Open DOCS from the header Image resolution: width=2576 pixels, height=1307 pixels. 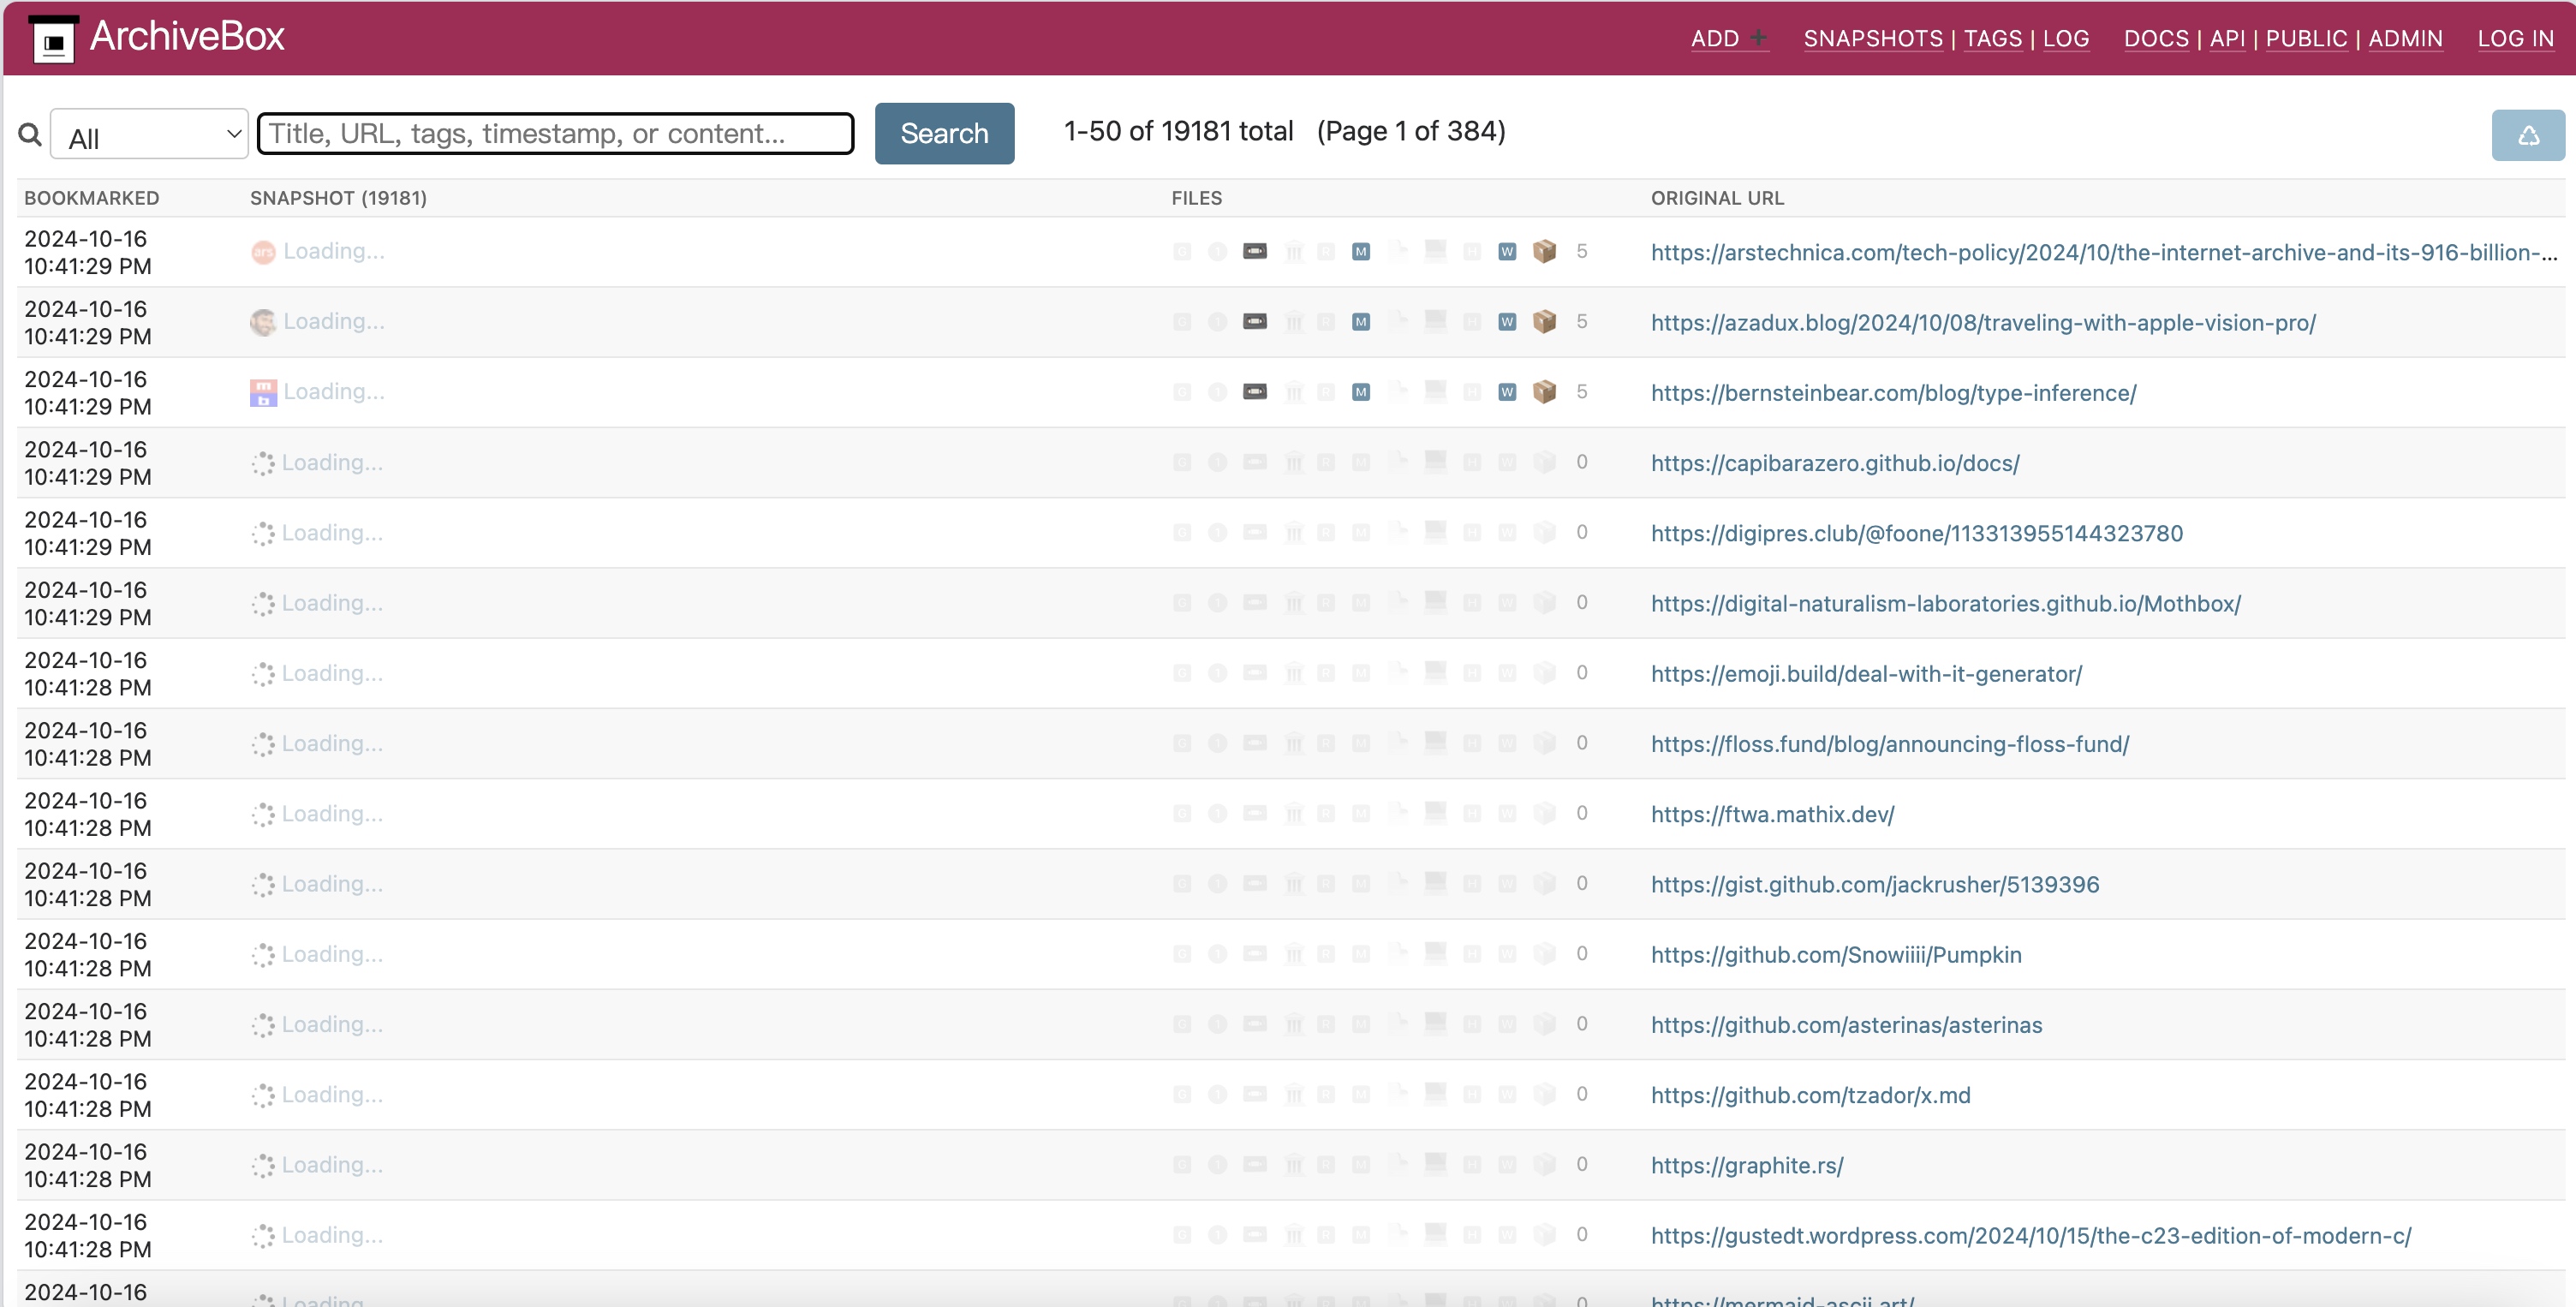tap(2155, 38)
